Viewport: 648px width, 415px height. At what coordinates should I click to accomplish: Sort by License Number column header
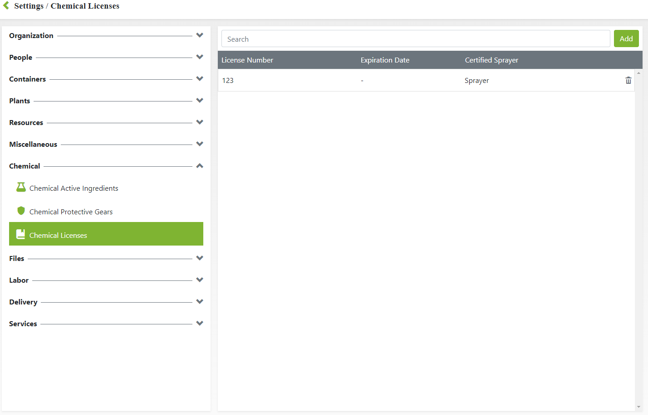tap(247, 60)
